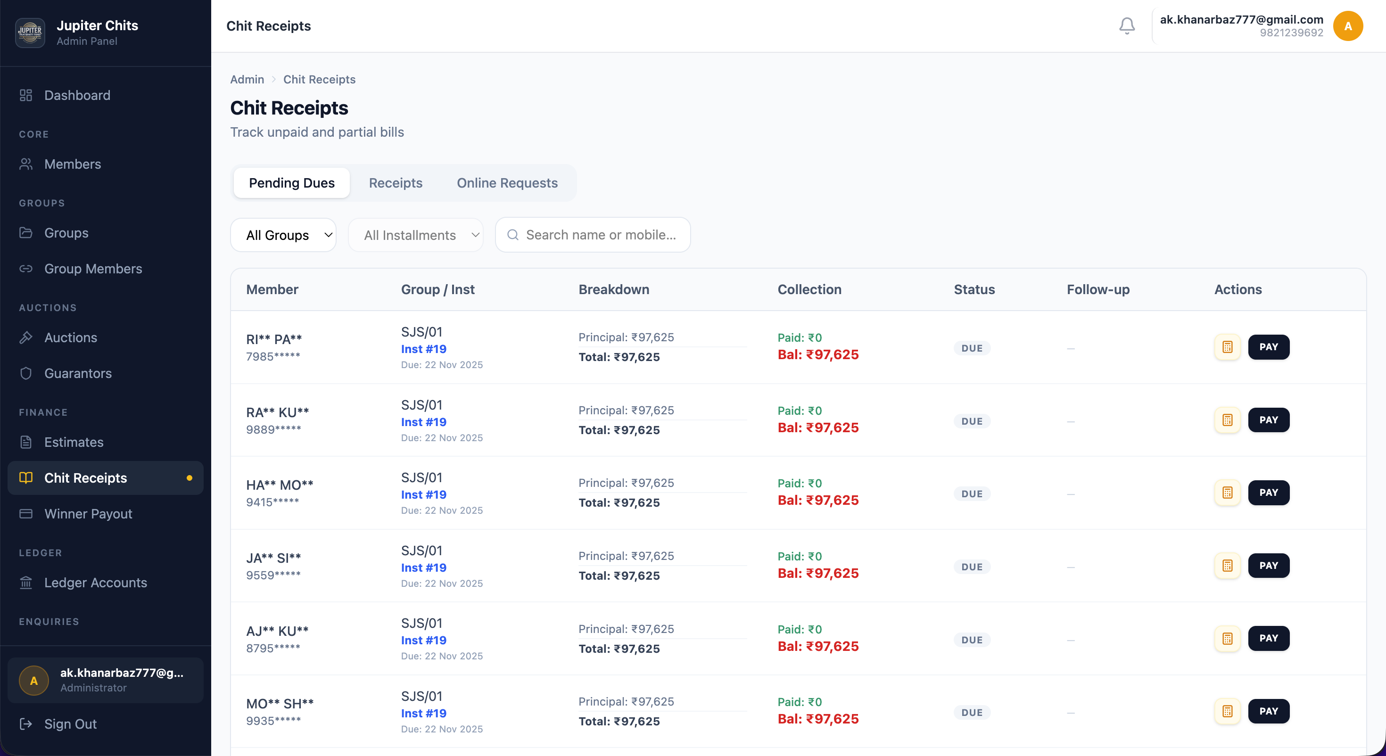Open receipt icon for HA** MO** row

pos(1227,493)
